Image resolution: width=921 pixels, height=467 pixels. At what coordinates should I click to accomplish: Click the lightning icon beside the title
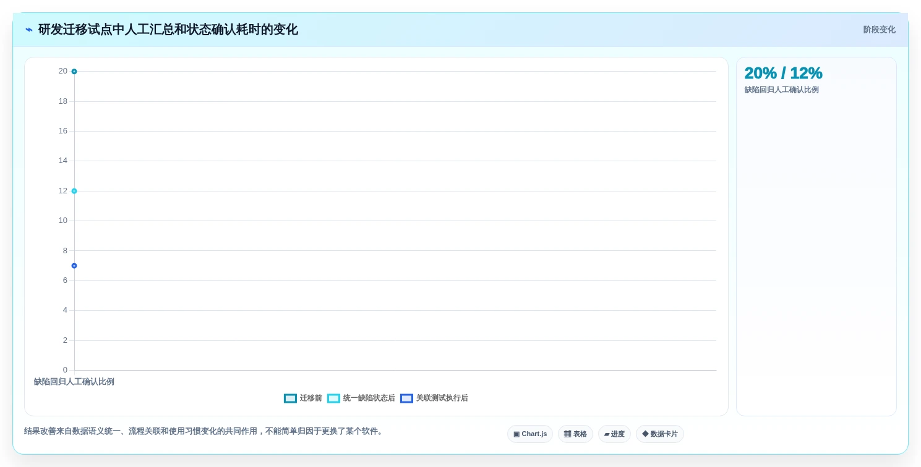click(29, 30)
